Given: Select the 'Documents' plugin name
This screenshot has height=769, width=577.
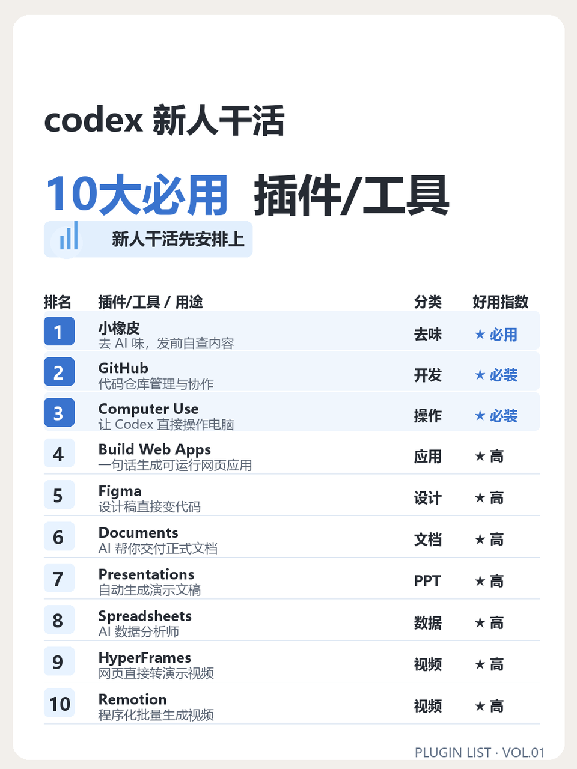Looking at the screenshot, I should 138,533.
